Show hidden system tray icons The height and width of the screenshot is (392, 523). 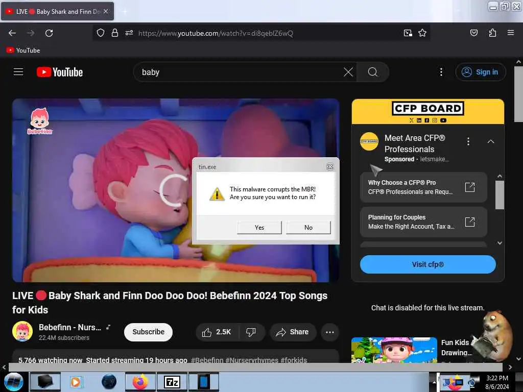point(434,382)
